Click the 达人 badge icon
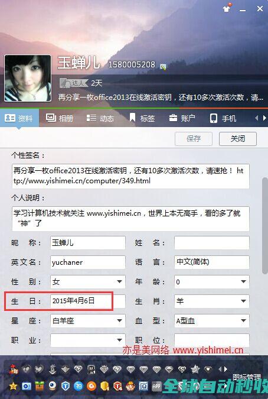This screenshot has height=399, width=268. pyautogui.click(x=74, y=83)
